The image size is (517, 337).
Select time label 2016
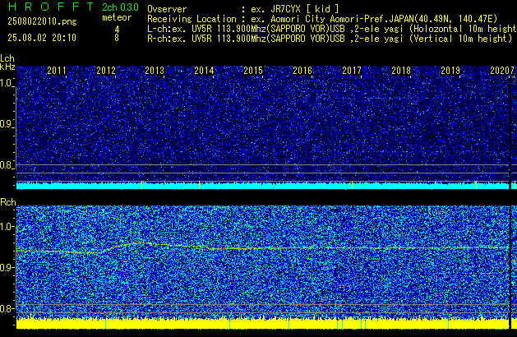(302, 71)
